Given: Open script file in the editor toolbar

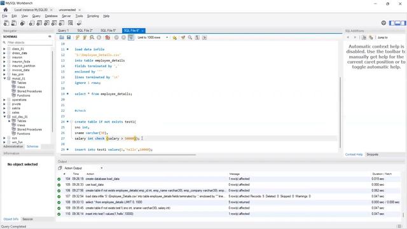Looking at the screenshot, I should [62, 38].
